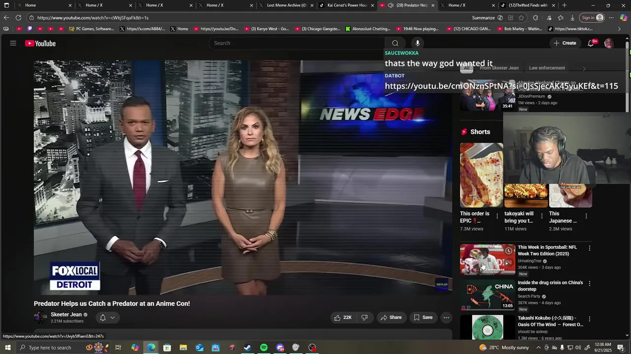The image size is (631, 354).
Task: Click the YouTube search magnifier button
Action: point(395,43)
